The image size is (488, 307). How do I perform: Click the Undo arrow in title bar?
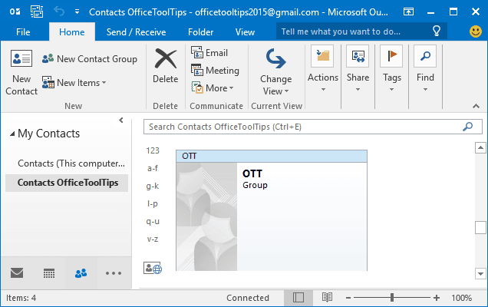pyautogui.click(x=59, y=12)
